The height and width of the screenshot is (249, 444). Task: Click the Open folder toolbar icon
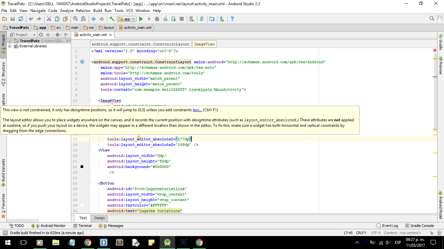tap(5, 19)
